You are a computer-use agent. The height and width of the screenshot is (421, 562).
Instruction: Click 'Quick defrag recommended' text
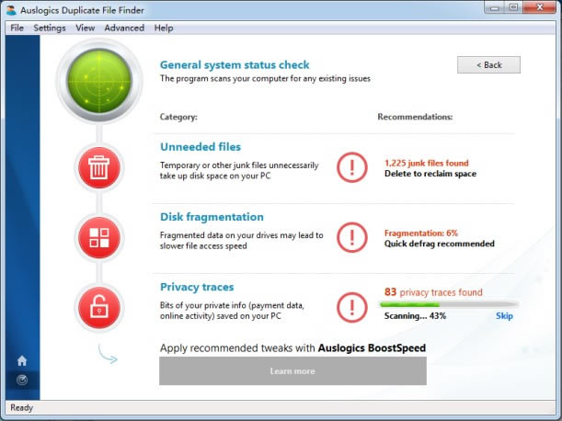point(440,244)
